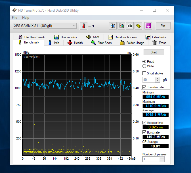191x173 pixels.
Task: Click the Exit button
Action: (163, 26)
